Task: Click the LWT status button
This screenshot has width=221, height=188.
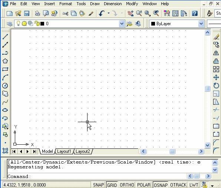Action: [194, 185]
